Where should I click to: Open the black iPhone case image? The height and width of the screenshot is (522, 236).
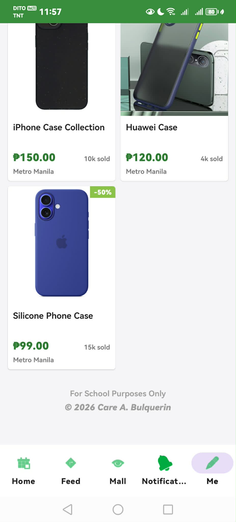[x=62, y=66]
